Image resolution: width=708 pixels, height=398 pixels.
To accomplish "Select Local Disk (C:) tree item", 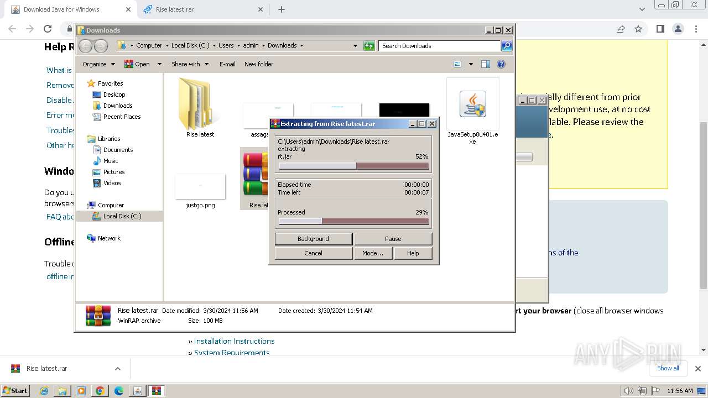I will pos(122,216).
